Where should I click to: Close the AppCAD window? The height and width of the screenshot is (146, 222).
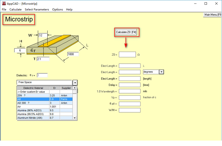click(216, 3)
